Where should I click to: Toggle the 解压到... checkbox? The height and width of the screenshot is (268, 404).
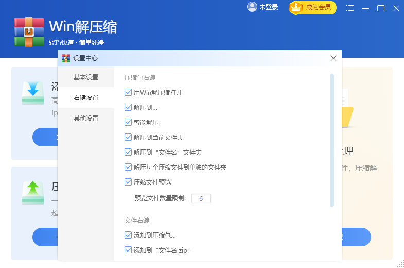point(128,107)
